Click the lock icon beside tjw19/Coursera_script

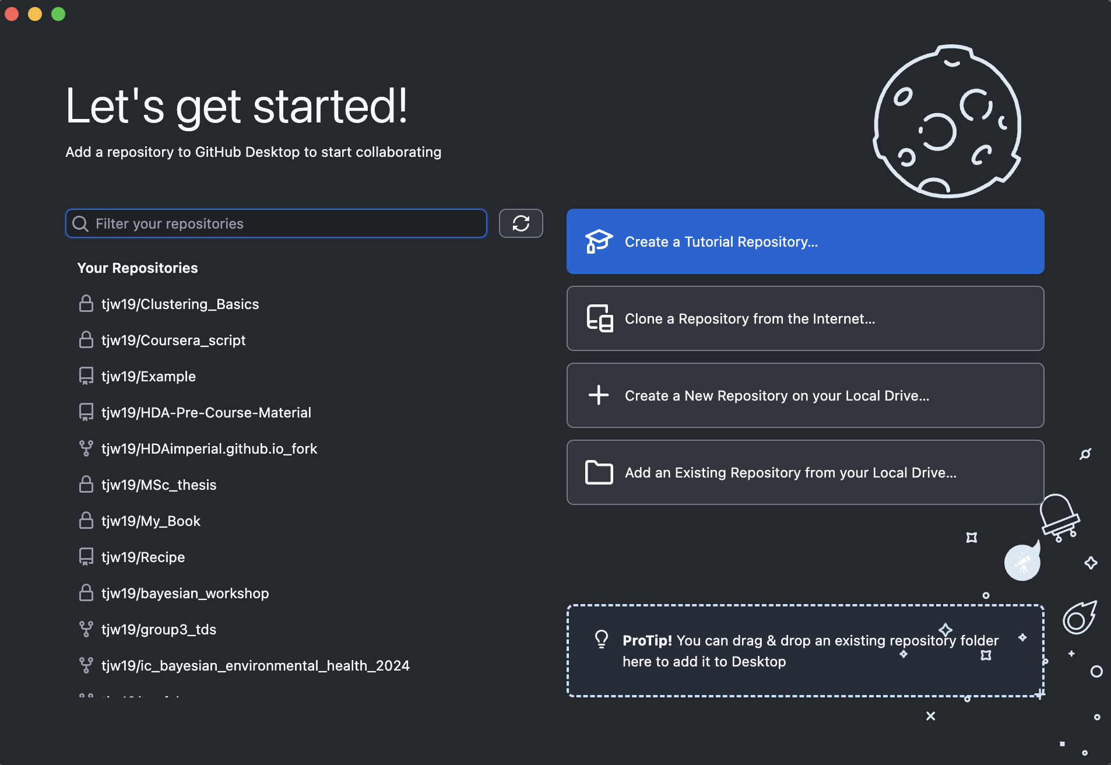pos(86,340)
